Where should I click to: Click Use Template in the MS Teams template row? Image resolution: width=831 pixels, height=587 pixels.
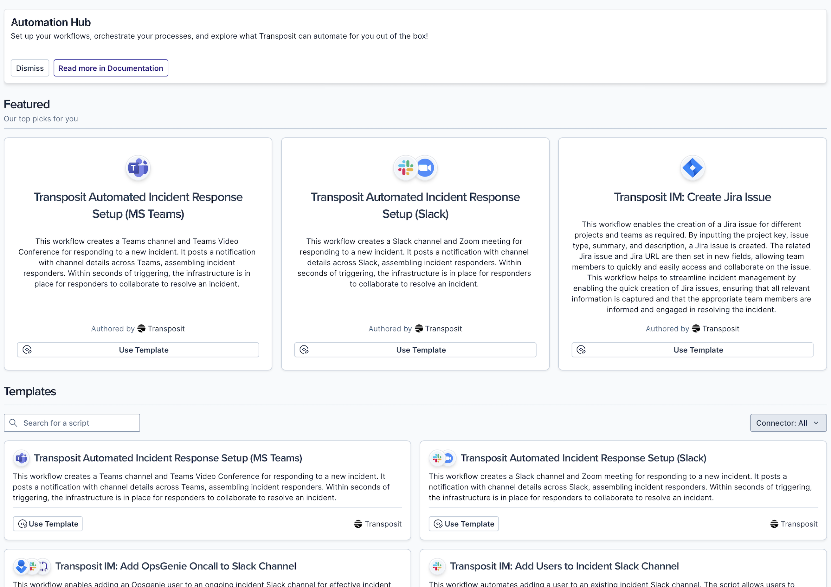pos(48,524)
